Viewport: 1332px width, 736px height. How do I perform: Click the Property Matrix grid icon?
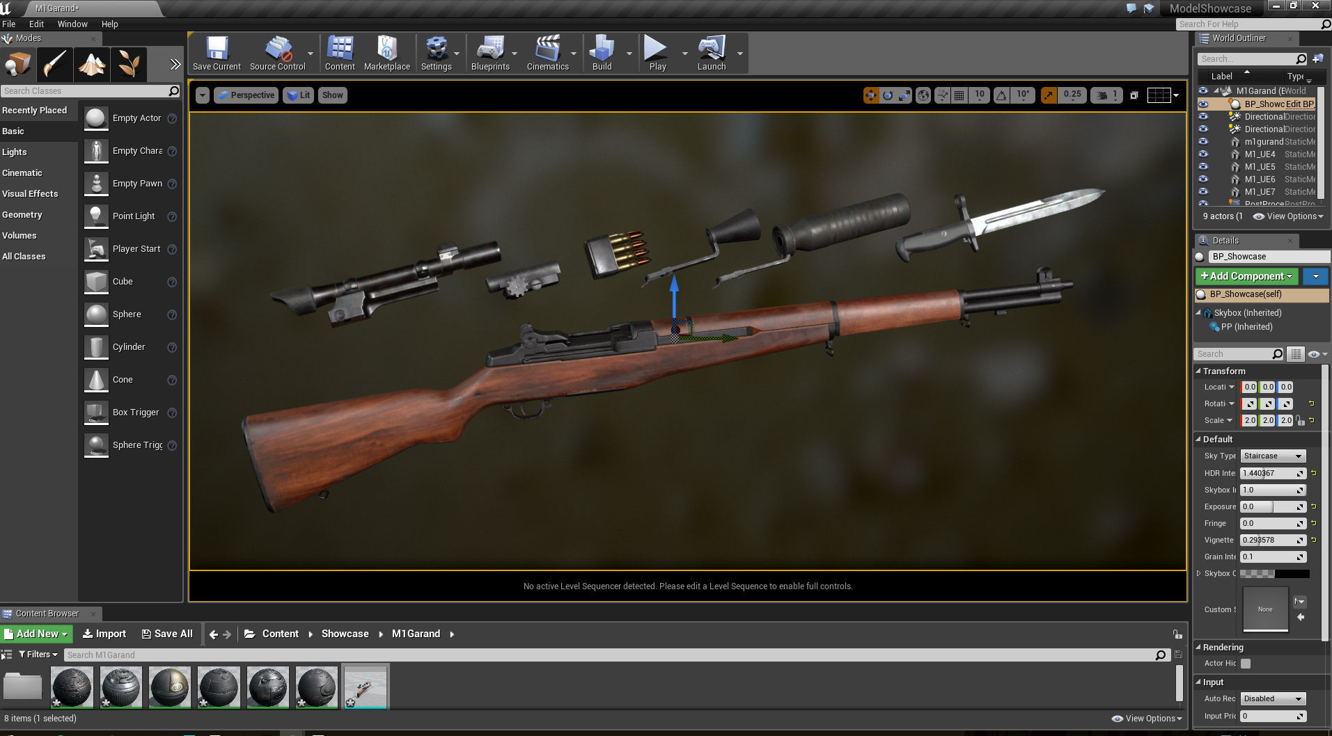pyautogui.click(x=1295, y=354)
